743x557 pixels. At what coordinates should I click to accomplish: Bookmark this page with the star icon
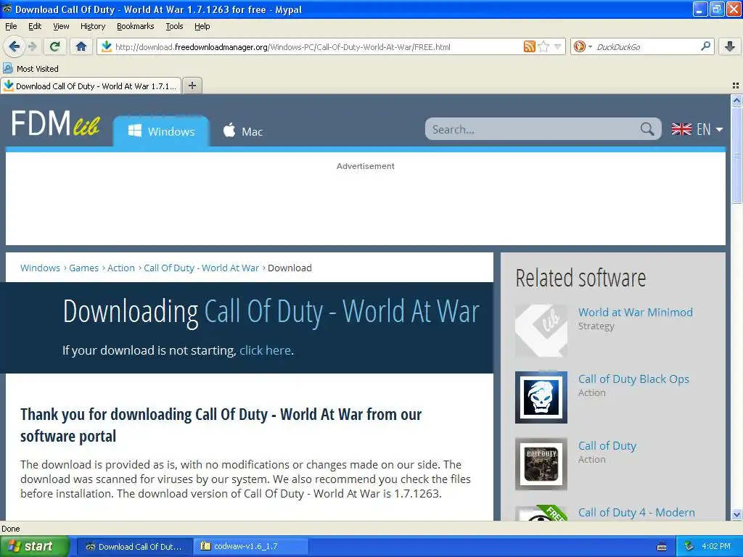click(x=543, y=46)
